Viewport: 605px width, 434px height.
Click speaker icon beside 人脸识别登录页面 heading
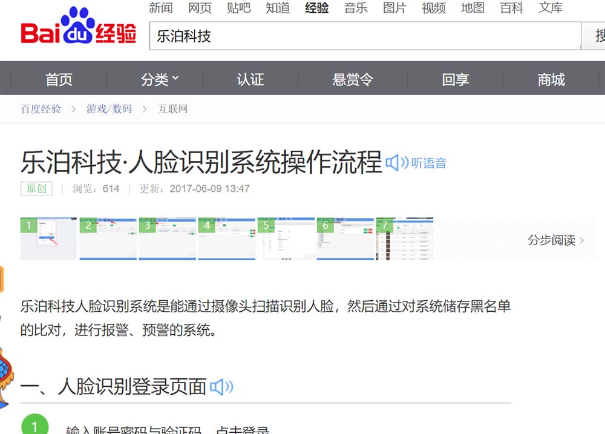pos(221,387)
